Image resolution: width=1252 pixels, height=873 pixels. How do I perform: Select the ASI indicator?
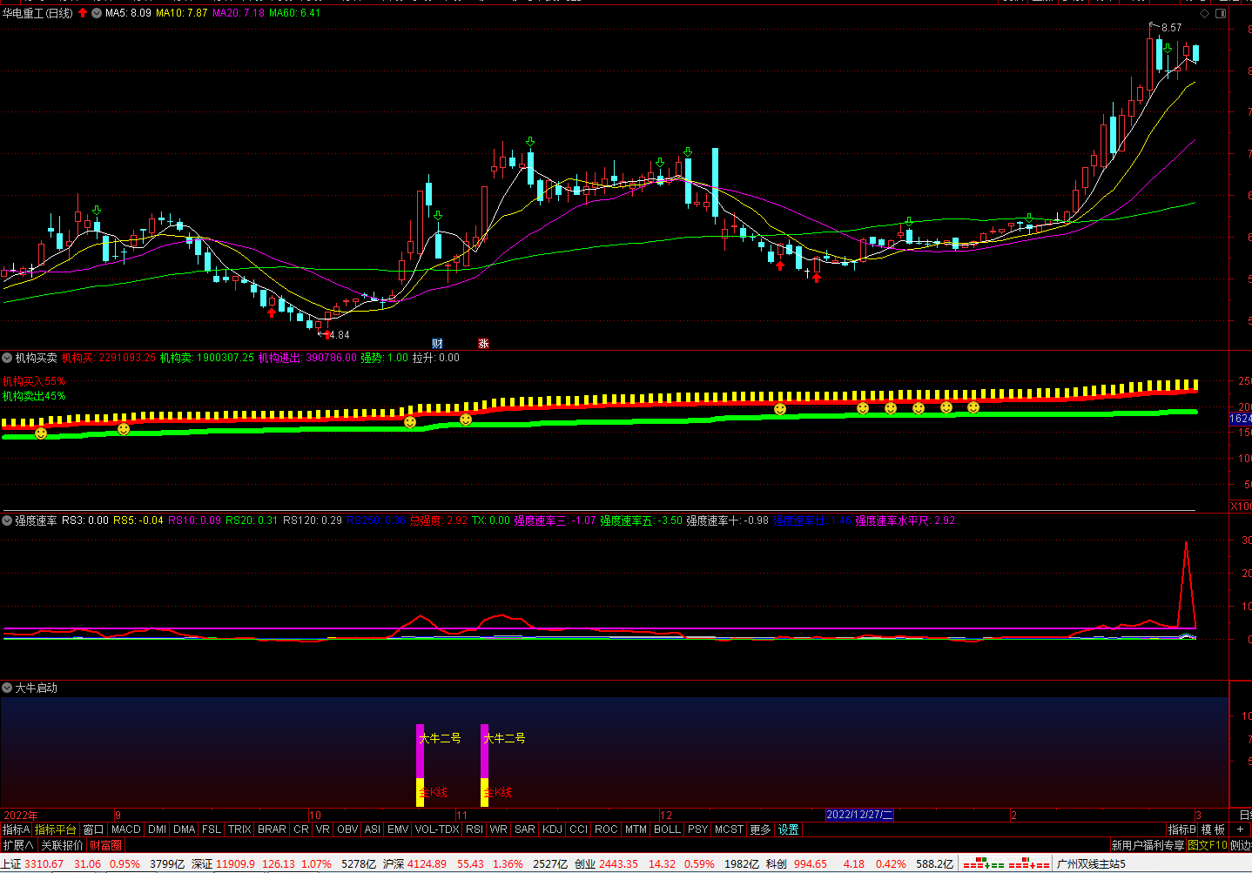pyautogui.click(x=373, y=829)
